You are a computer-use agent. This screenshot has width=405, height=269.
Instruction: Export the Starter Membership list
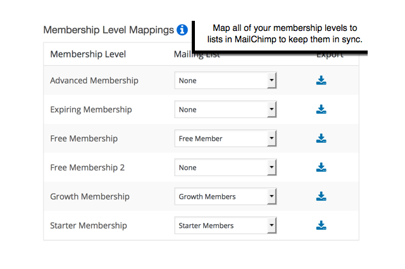[x=321, y=225]
